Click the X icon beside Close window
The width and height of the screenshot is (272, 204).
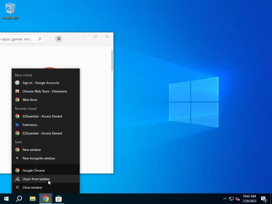(17, 187)
